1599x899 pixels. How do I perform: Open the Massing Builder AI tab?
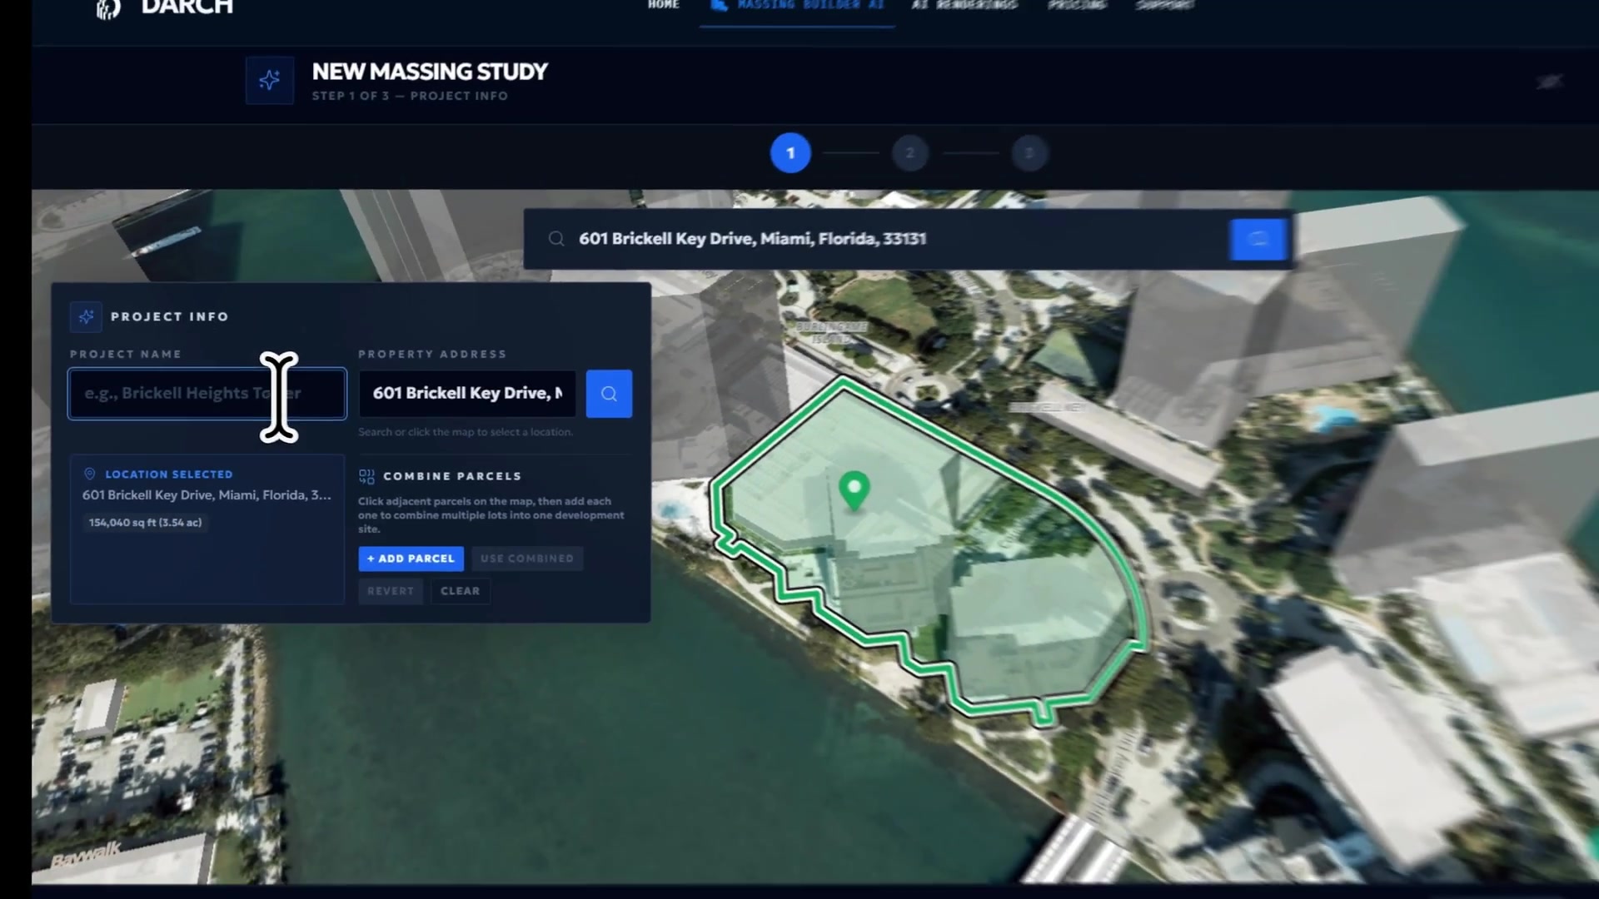[797, 7]
